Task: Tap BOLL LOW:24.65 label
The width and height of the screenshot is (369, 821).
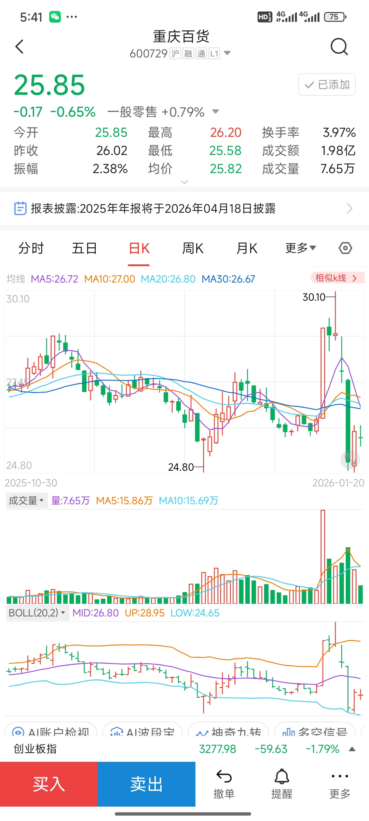Action: [195, 613]
